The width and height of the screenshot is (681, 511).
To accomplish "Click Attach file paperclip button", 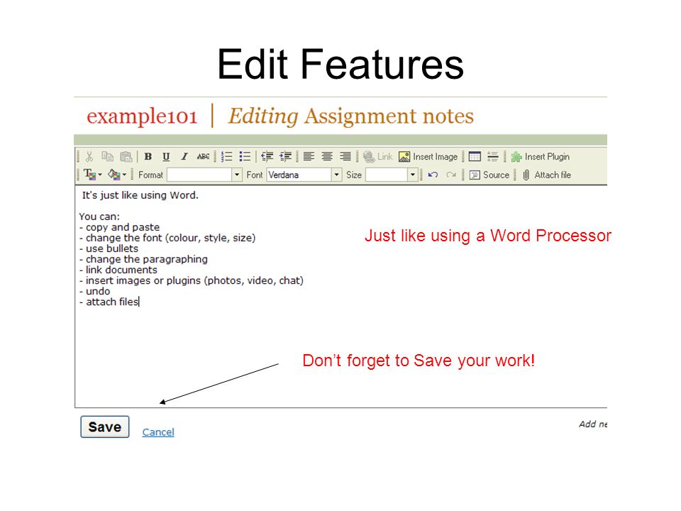I will point(546,175).
